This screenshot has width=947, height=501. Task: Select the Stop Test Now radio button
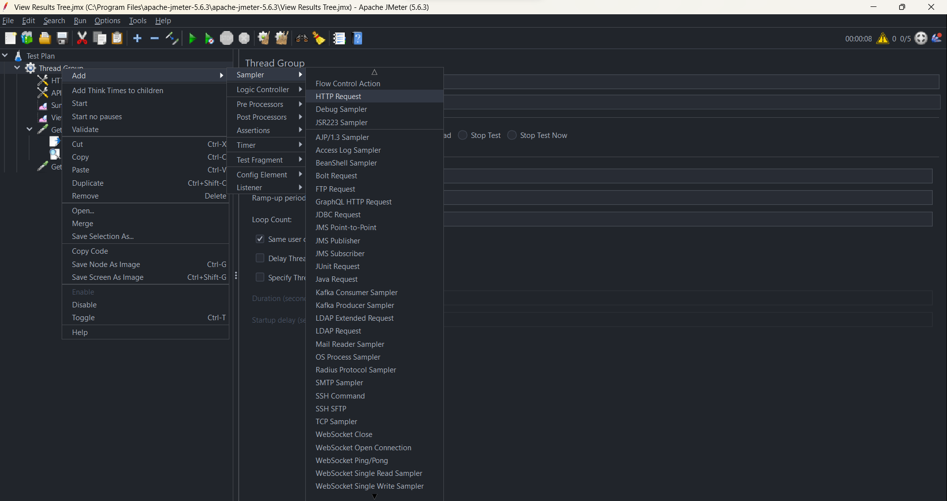click(512, 135)
